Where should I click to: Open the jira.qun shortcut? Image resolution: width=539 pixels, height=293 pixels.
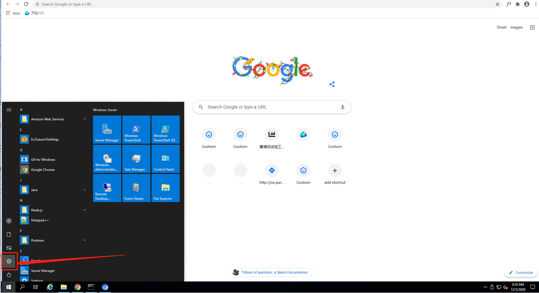pyautogui.click(x=272, y=174)
